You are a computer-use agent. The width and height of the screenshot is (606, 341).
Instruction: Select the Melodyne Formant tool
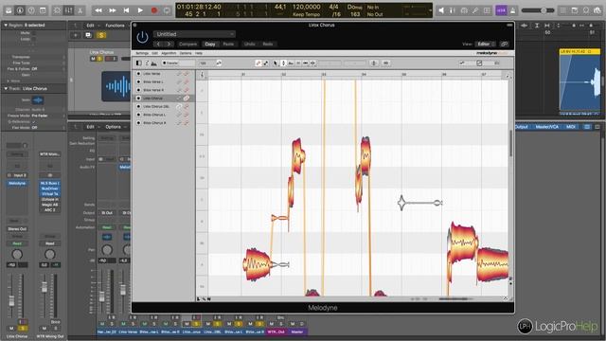point(291,63)
